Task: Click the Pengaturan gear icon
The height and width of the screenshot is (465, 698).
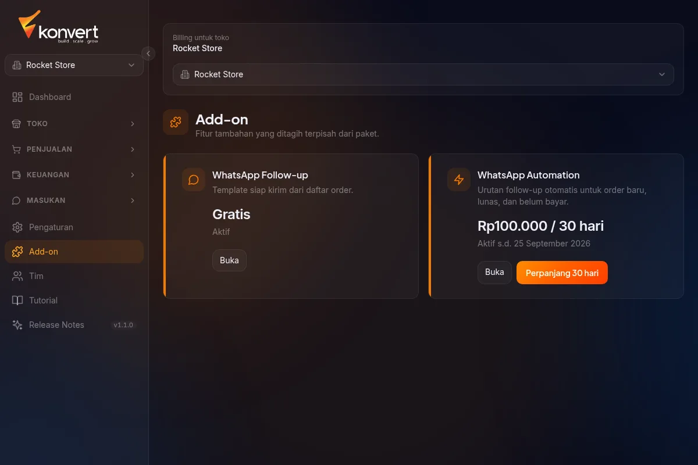Action: (x=17, y=227)
